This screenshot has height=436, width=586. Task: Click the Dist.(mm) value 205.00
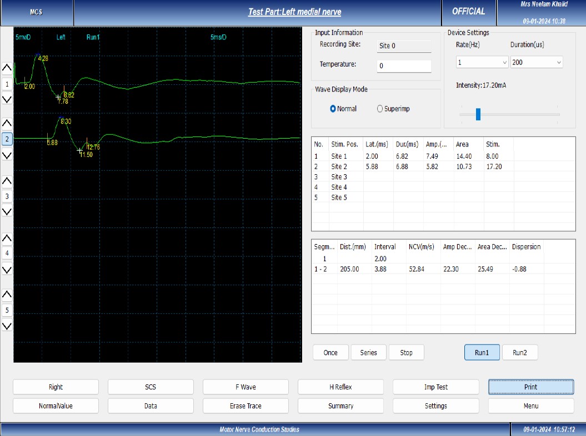[349, 269]
